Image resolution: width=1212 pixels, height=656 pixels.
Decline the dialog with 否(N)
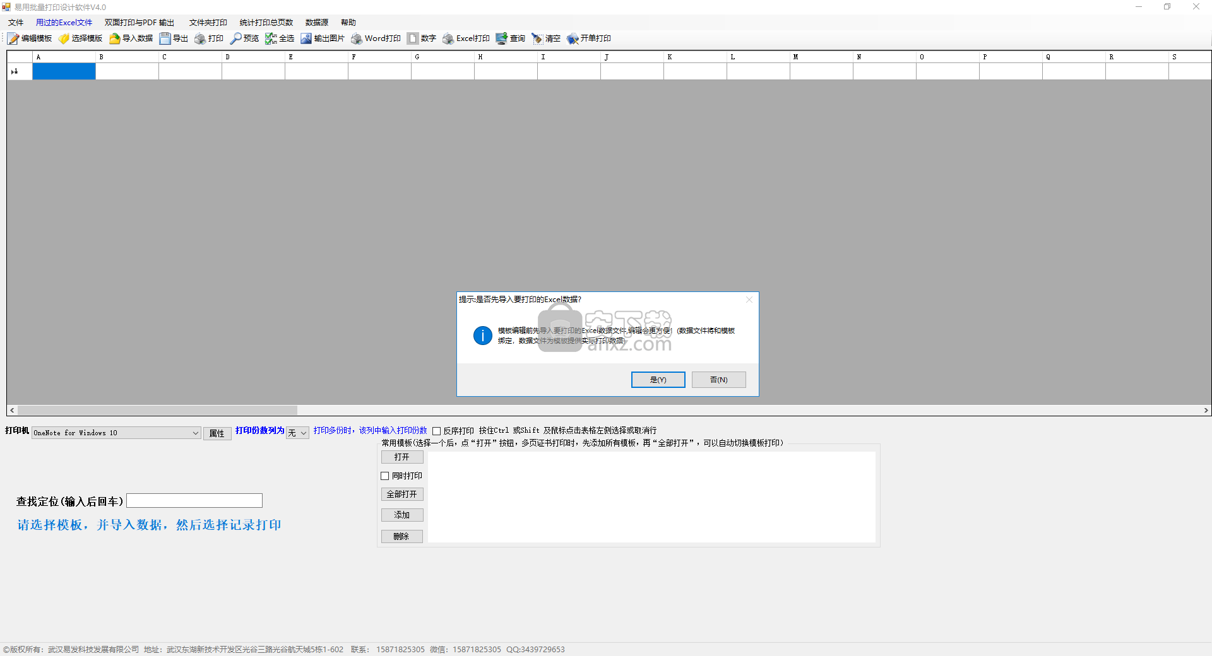click(718, 380)
